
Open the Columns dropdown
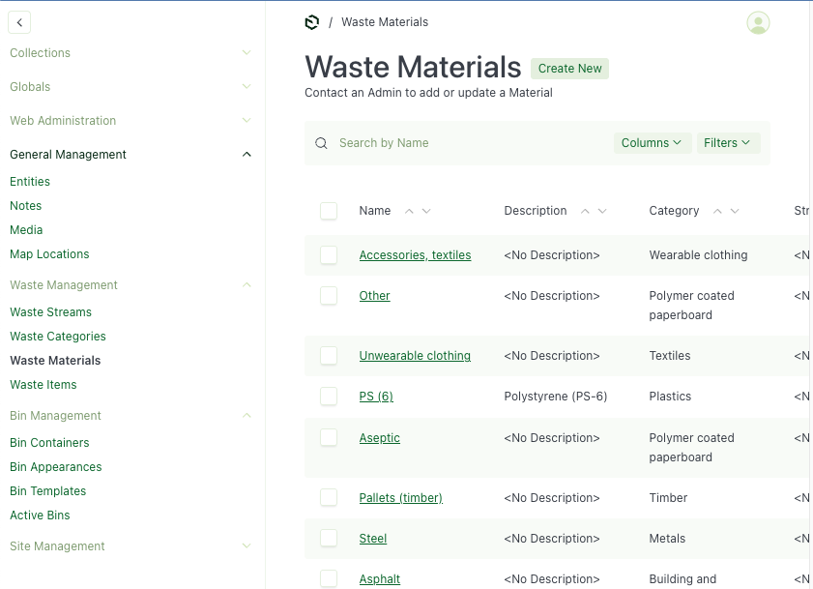[x=653, y=143]
